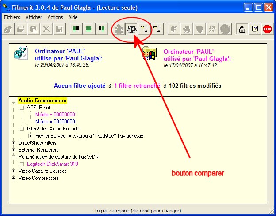Expand the Video Capture Sources node
Screen dimensions: 276x216
point(13,171)
